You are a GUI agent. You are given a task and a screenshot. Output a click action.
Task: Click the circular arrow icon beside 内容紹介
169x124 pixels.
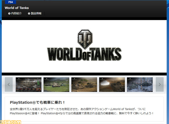[x=9, y=13]
